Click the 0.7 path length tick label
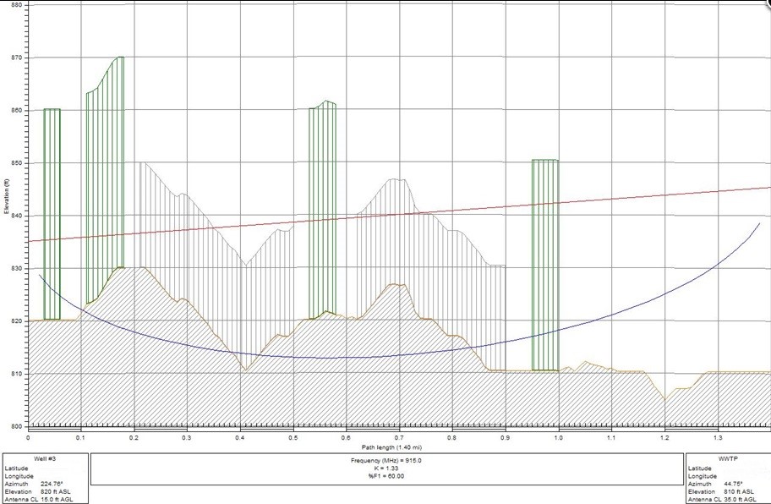This screenshot has width=771, height=504. click(399, 438)
